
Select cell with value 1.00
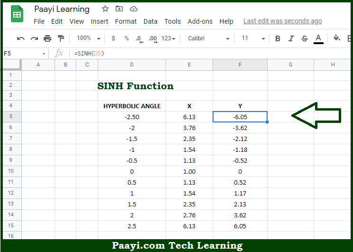(189, 171)
